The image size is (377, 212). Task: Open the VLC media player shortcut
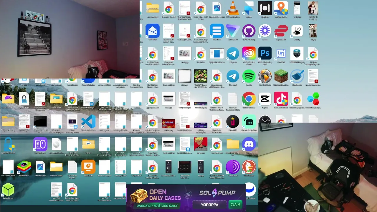[233, 9]
